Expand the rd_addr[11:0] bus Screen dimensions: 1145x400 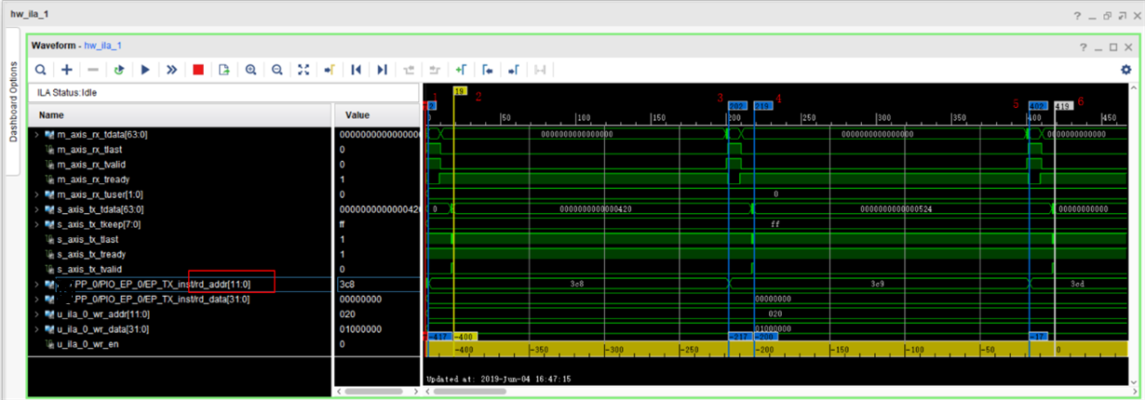(37, 284)
